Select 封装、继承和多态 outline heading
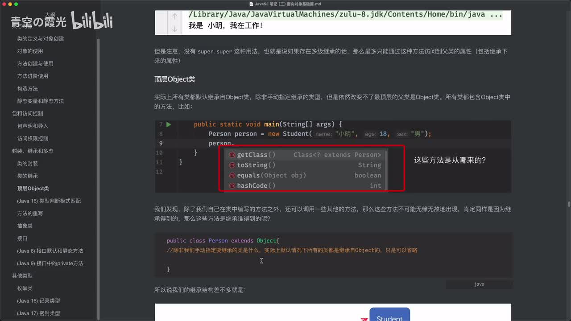The image size is (571, 321). [33, 151]
